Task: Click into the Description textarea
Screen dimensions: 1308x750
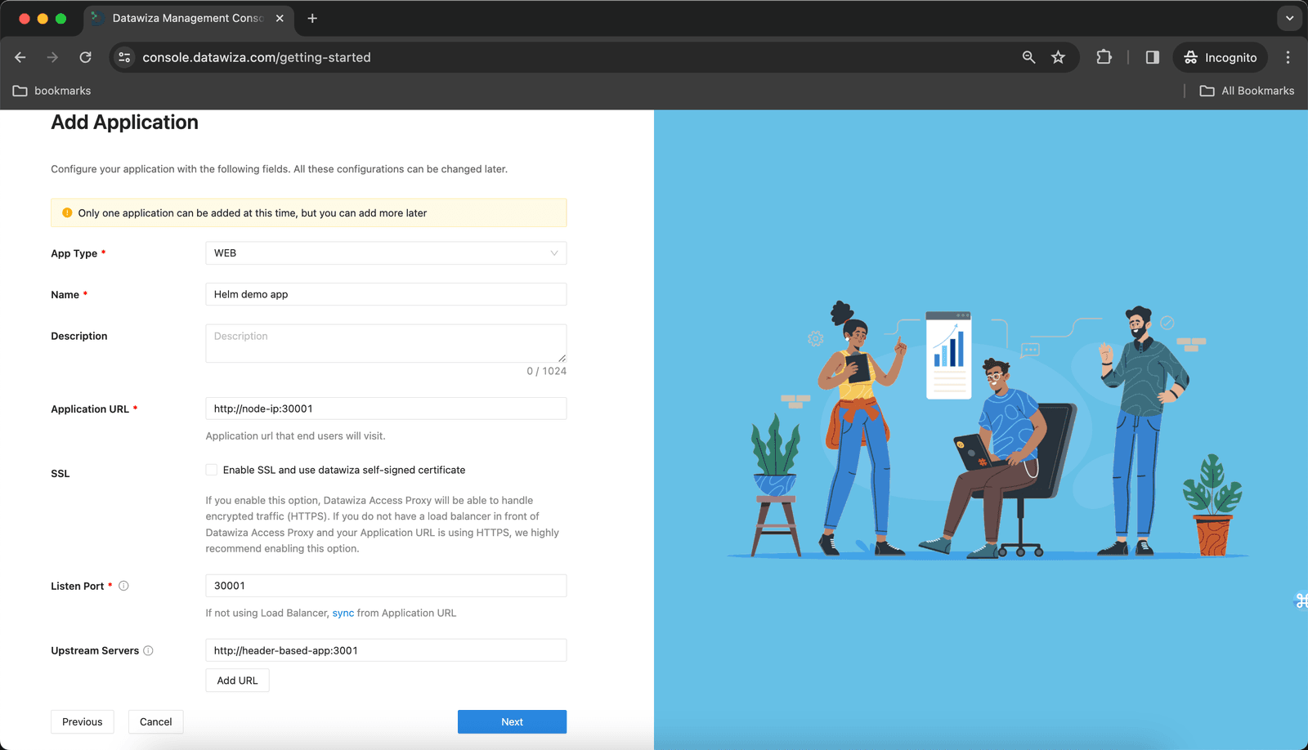Action: (386, 343)
